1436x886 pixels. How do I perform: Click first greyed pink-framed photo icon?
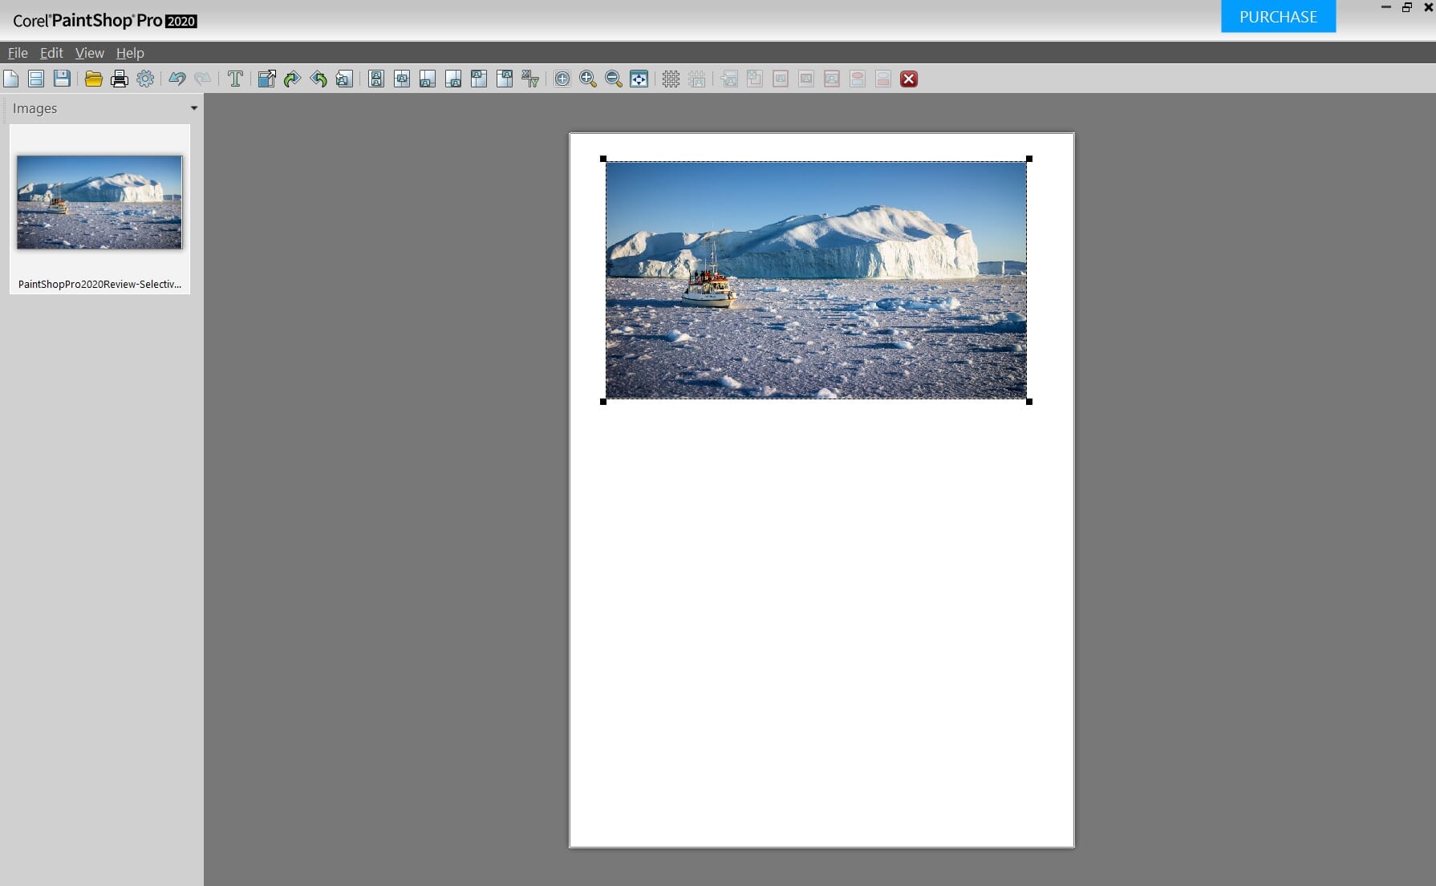(x=781, y=79)
